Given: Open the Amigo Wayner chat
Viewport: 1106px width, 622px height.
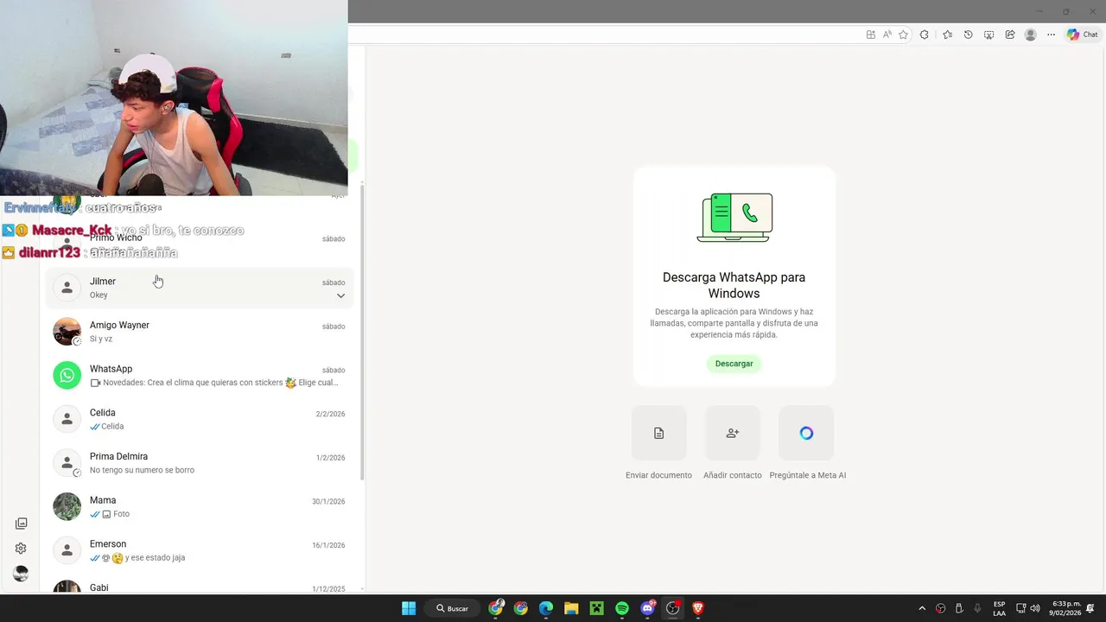Looking at the screenshot, I should tap(200, 332).
